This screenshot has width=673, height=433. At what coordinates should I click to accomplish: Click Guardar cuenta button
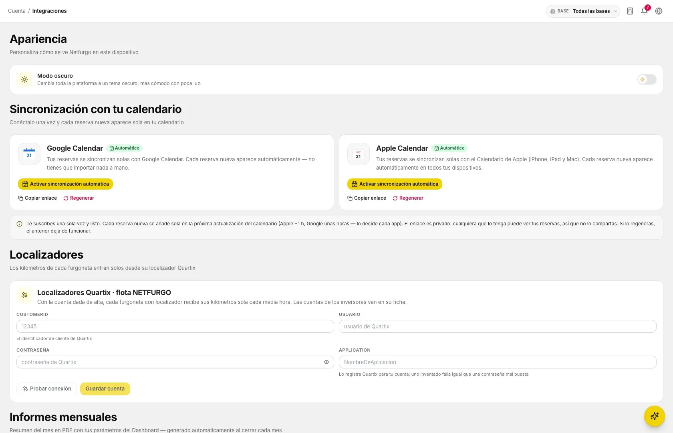(x=105, y=389)
